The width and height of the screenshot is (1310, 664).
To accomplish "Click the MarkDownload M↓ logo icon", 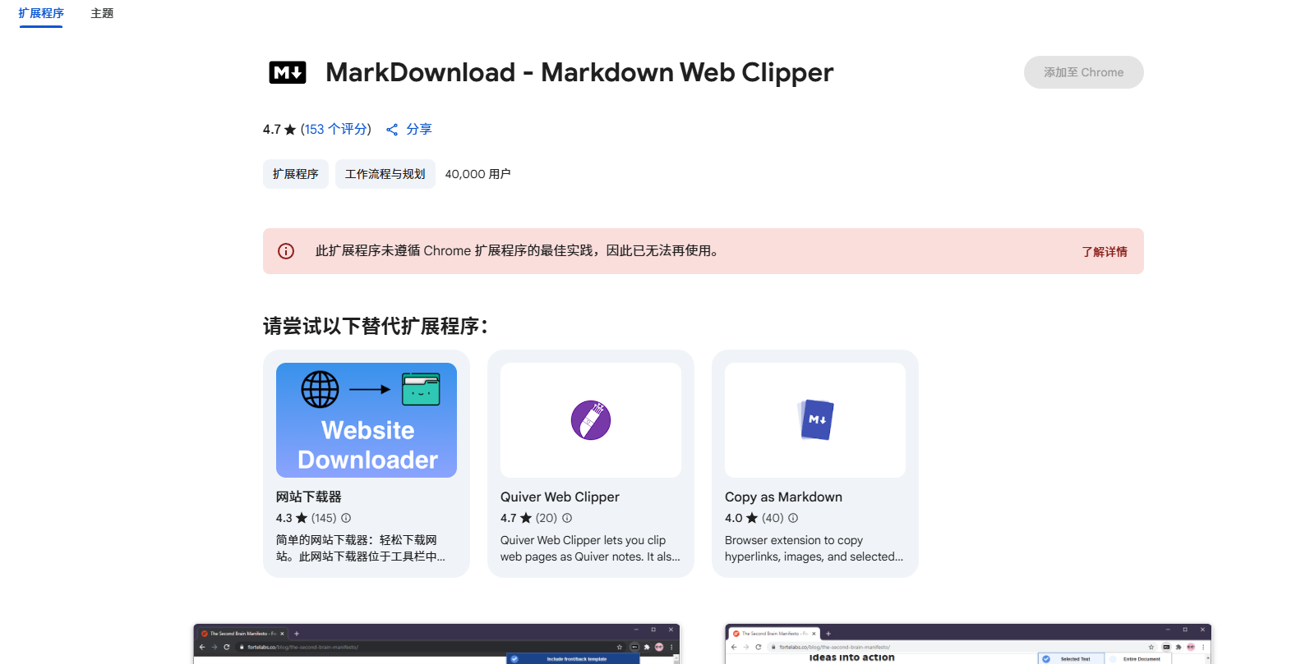I will 288,72.
